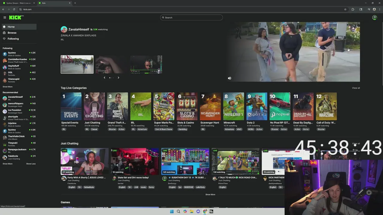Open Call of Duty Warzone category card
The image size is (383, 215).
click(x=326, y=106)
